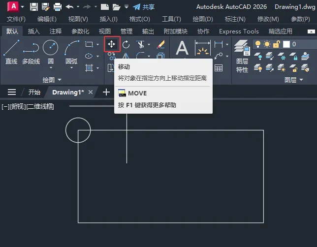This screenshot has width=317, height=247.
Task: Click the viewport controls [-][俯视][二维线框] label
Action: (28, 106)
